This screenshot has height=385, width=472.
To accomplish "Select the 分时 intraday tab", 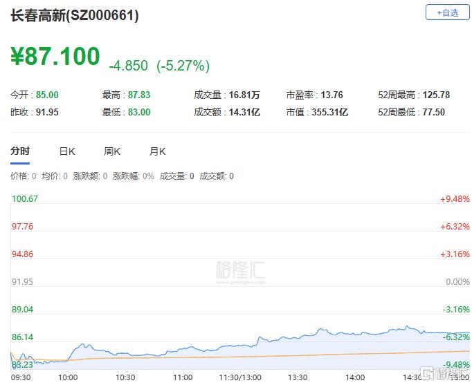I will 20,151.
